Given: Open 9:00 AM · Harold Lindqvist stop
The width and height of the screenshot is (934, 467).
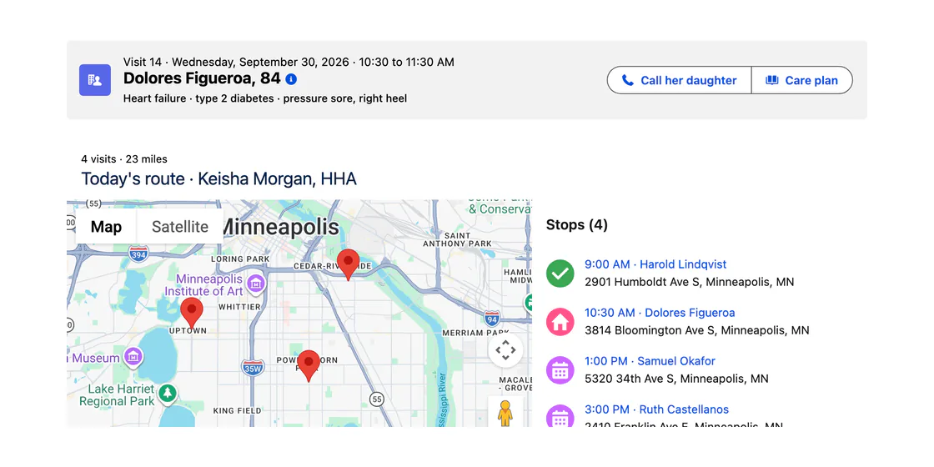Looking at the screenshot, I should (655, 264).
